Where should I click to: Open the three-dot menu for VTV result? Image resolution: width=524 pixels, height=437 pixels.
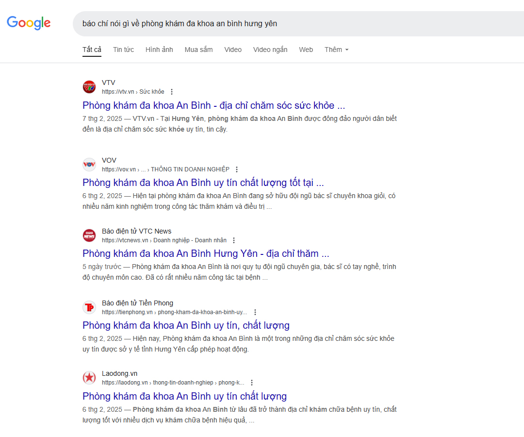click(x=172, y=92)
